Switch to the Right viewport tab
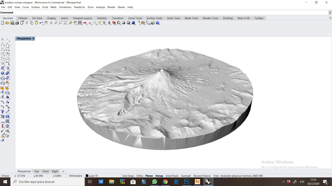Viewport: 332px width, 186px height. click(x=55, y=171)
